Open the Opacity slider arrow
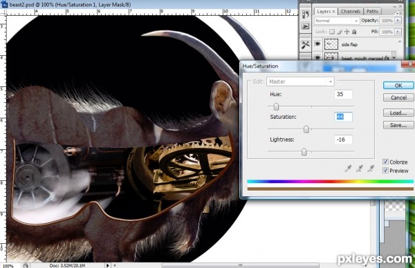415x268 pixels. [x=398, y=20]
